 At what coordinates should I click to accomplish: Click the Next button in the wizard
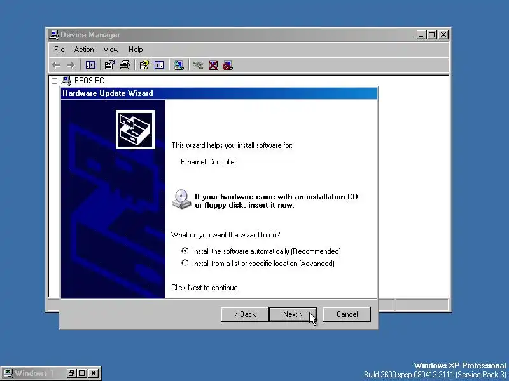pyautogui.click(x=293, y=314)
